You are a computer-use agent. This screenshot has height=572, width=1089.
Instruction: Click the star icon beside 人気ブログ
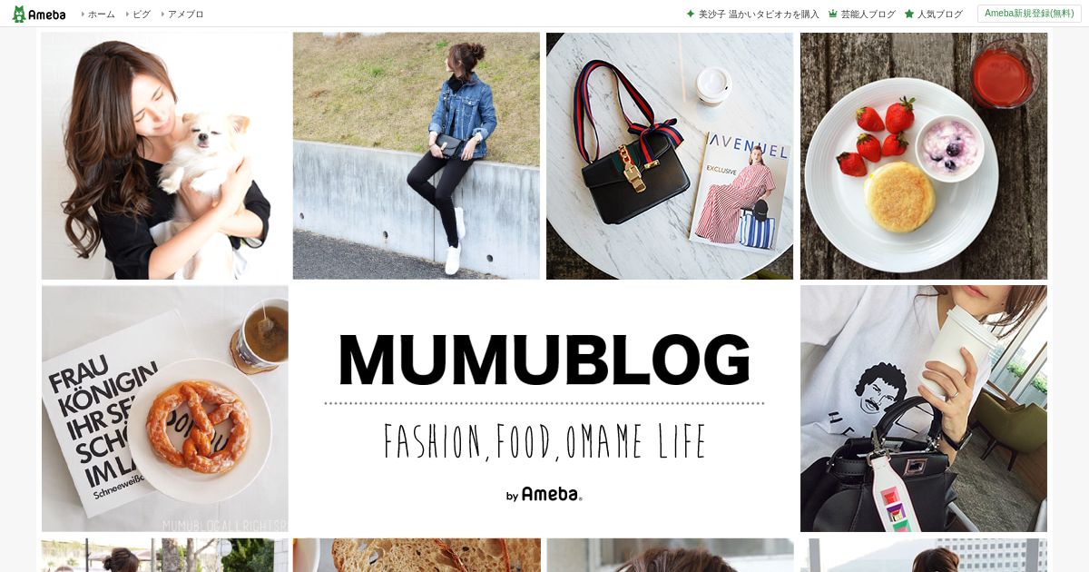click(909, 15)
